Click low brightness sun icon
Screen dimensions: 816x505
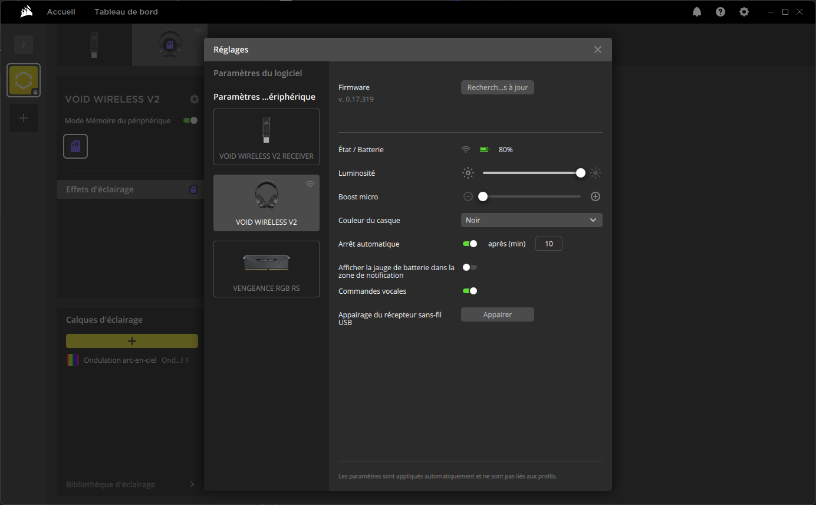(x=468, y=173)
